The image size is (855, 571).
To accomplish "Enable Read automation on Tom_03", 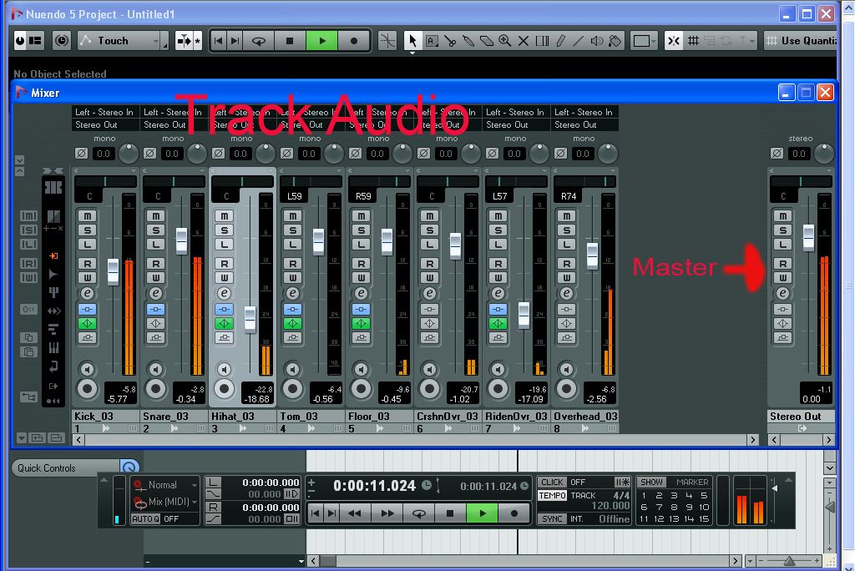I will click(293, 264).
